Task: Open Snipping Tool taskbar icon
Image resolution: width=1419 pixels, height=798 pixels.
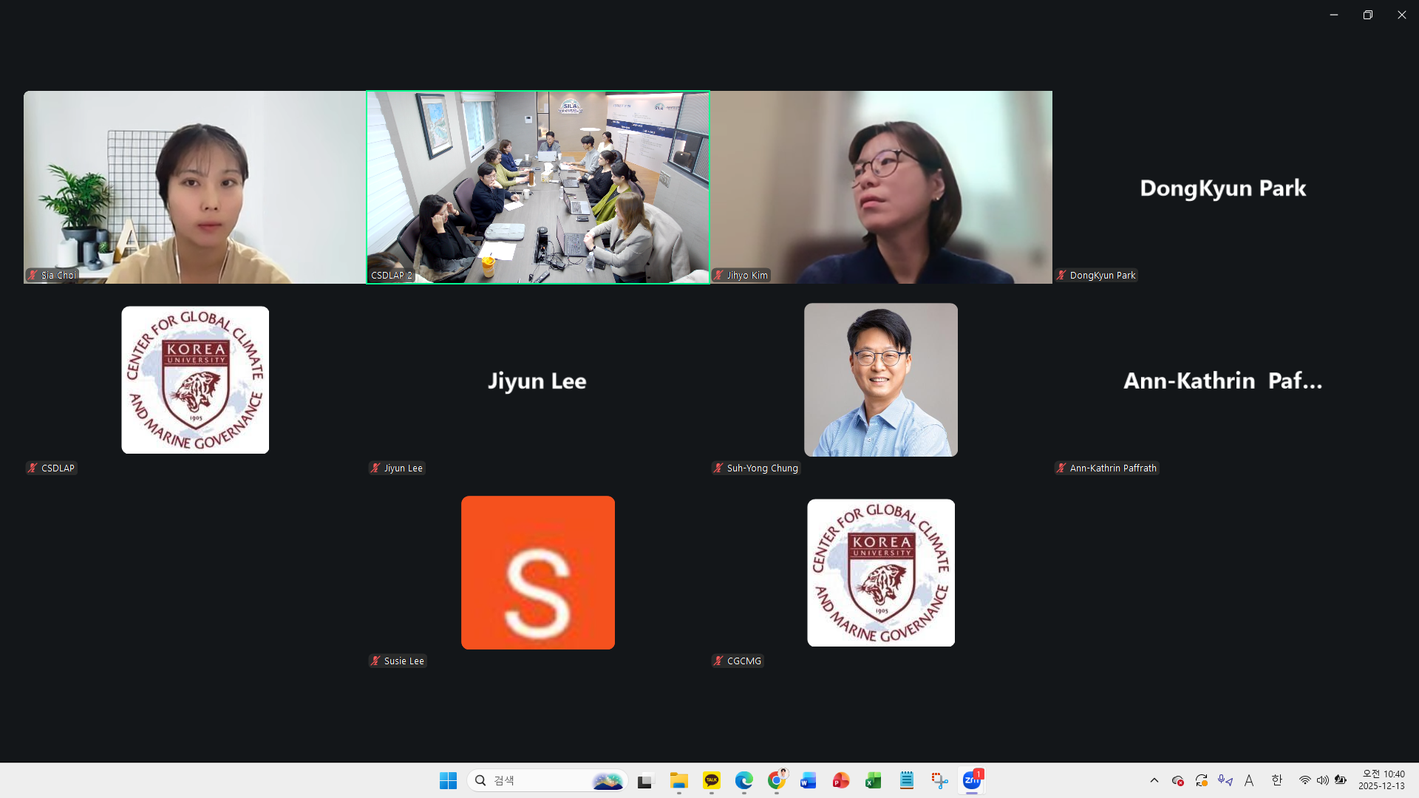Action: [939, 780]
